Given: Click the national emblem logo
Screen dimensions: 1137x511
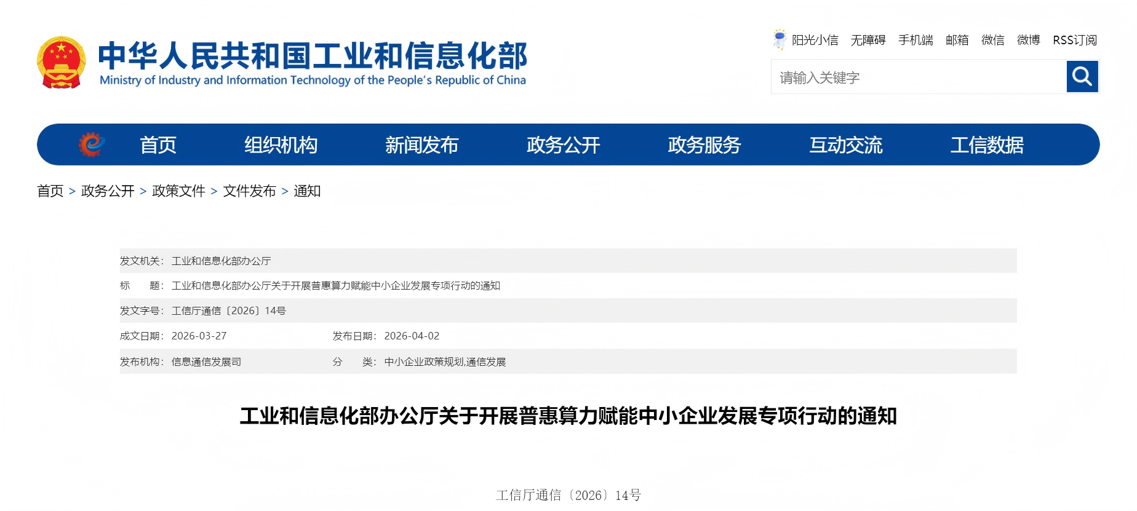Looking at the screenshot, I should (x=61, y=63).
